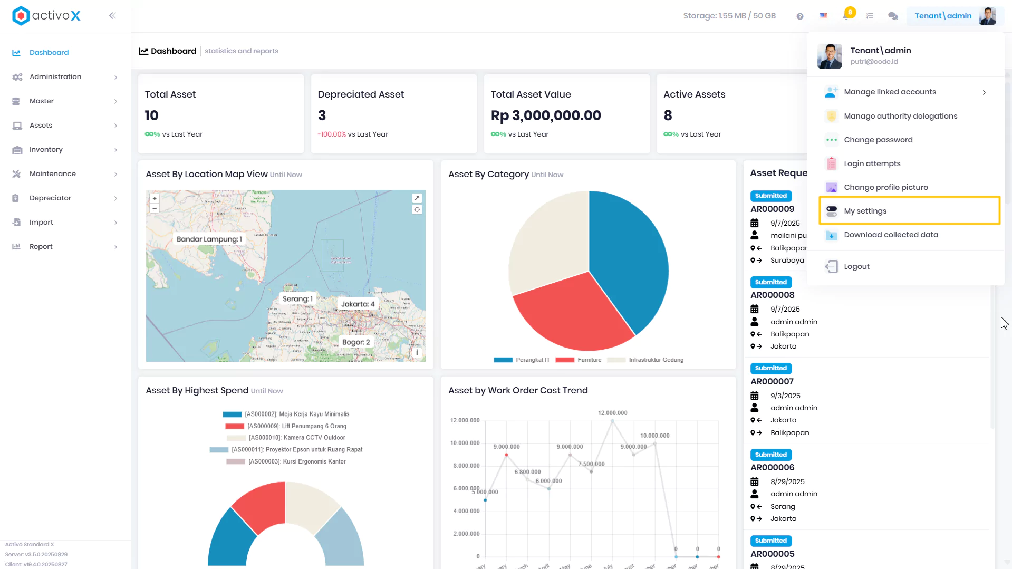1012x569 pixels.
Task: Open the task list icon in header
Action: point(870,16)
